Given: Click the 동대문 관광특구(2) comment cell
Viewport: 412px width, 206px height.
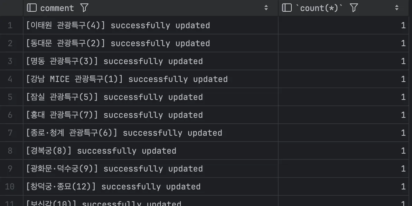Looking at the screenshot, I should click(x=151, y=43).
